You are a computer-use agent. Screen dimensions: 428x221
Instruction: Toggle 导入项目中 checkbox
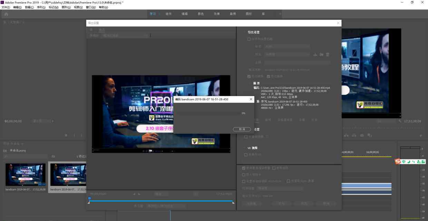point(244,175)
